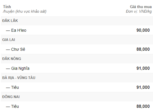Image resolution: width=153 pixels, height=111 pixels.
Task: Click the dash before Ea H'leo
Action: coord(8,31)
